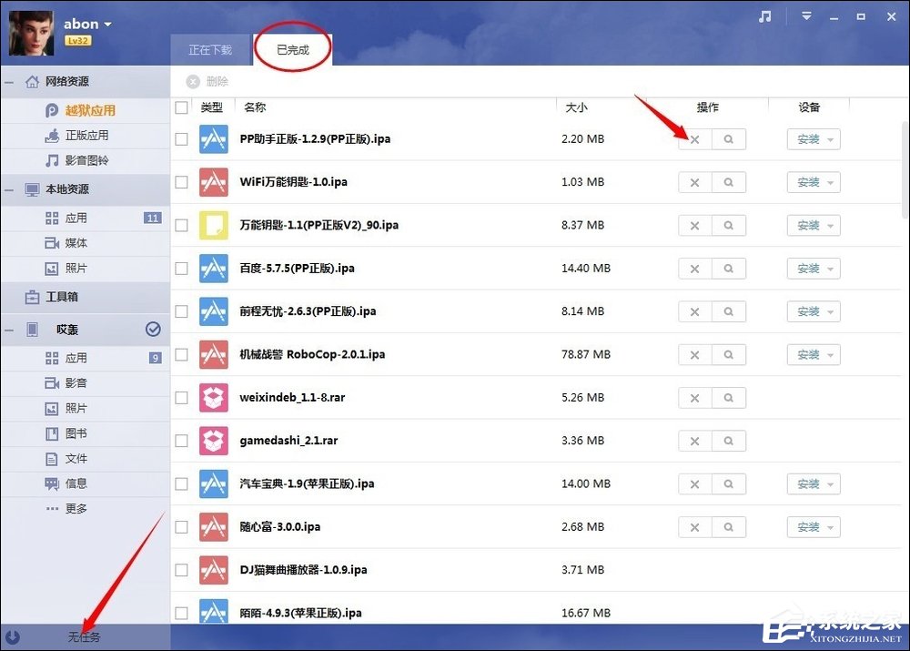Open the 影音图铃 ringtones section
This screenshot has width=910, height=651.
point(86,160)
